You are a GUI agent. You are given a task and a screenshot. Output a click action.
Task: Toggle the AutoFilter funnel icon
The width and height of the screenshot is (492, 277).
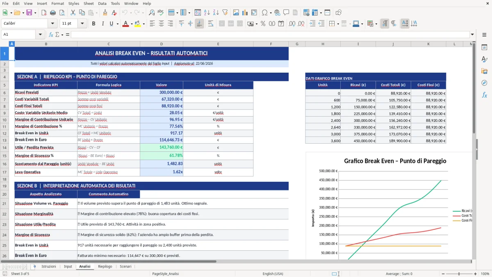pyautogui.click(x=225, y=13)
